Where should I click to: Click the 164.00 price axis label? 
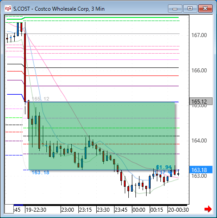(199, 141)
